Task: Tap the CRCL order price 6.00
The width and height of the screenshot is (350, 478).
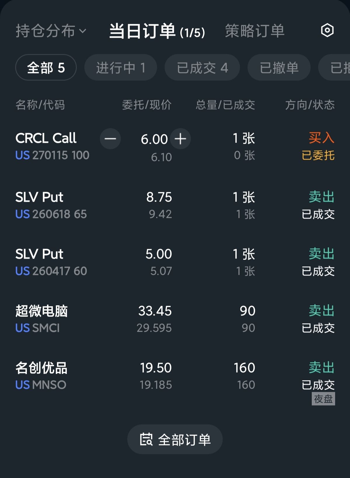Action: pyautogui.click(x=154, y=139)
